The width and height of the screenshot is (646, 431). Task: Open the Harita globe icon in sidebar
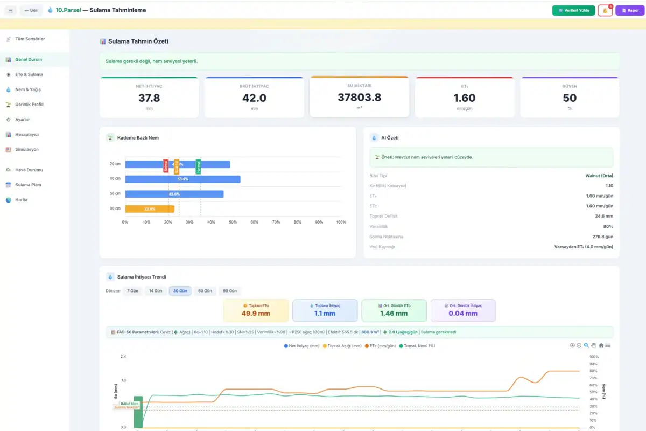coord(9,200)
